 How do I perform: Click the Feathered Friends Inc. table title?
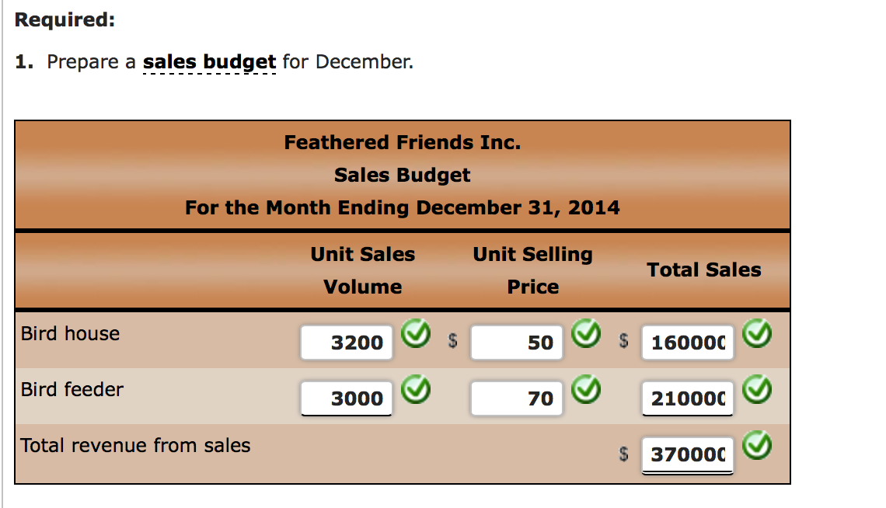[403, 142]
